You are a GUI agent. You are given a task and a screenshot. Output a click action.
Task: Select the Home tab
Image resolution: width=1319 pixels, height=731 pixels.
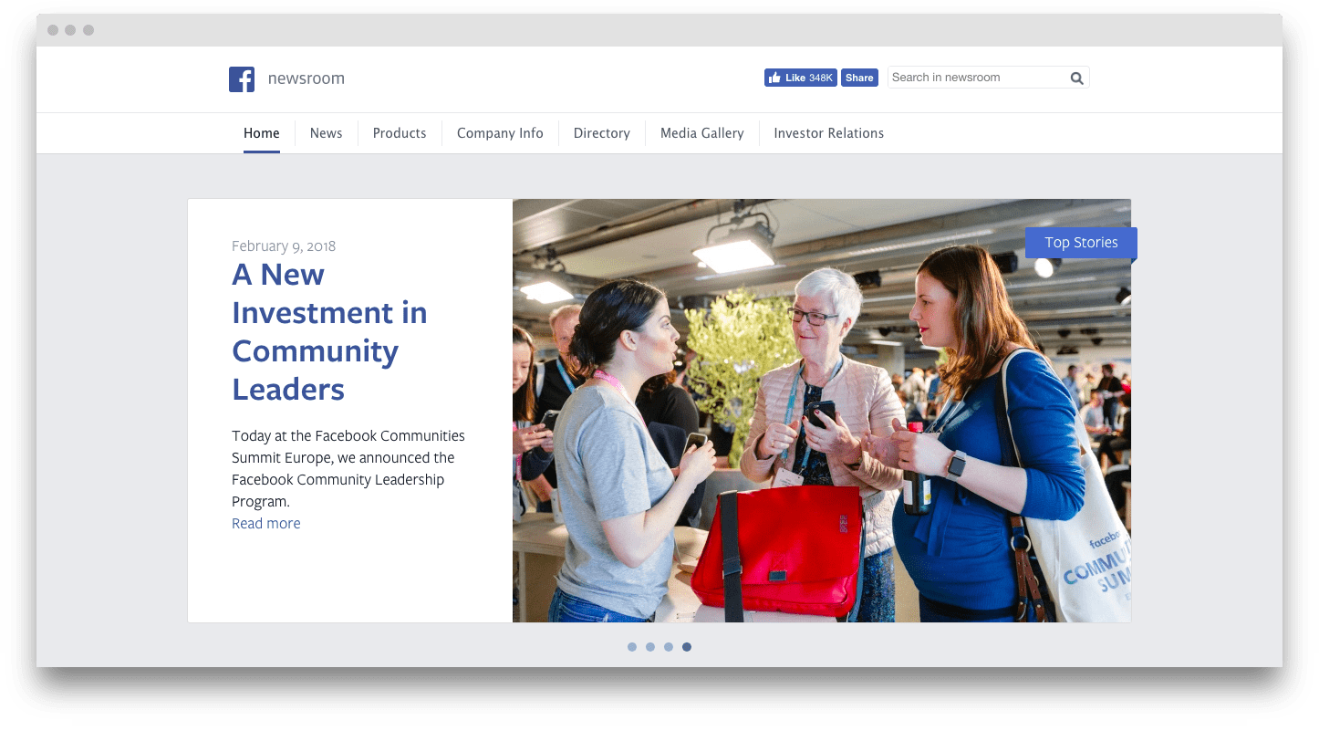[262, 133]
